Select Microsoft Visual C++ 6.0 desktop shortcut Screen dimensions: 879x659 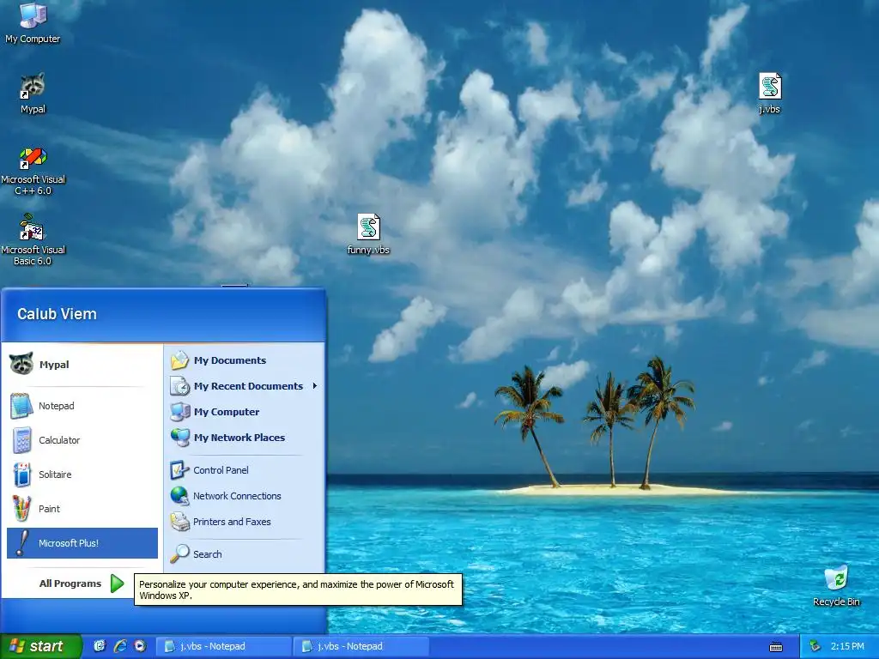pos(33,171)
